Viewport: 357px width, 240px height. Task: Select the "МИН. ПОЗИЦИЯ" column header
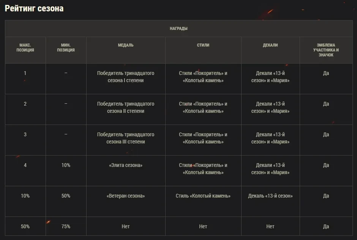66,47
